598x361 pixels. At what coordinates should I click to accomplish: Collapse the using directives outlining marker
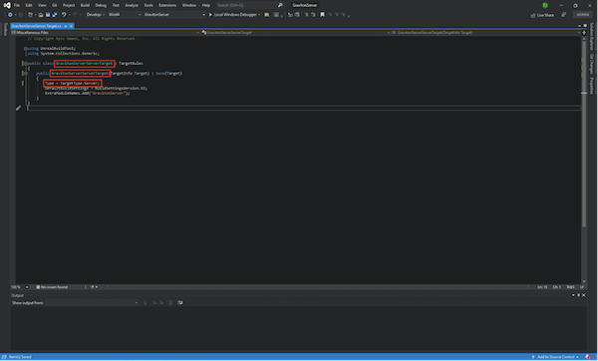tap(25, 49)
